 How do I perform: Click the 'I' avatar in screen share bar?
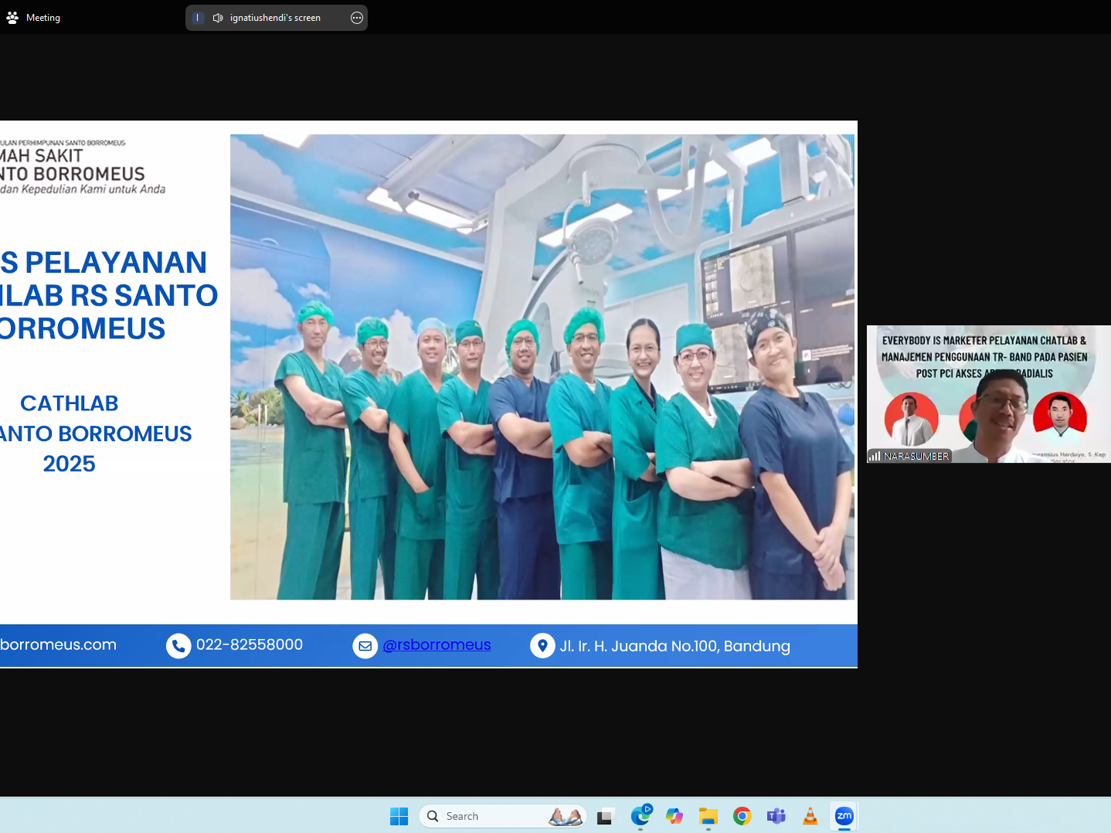pos(198,18)
